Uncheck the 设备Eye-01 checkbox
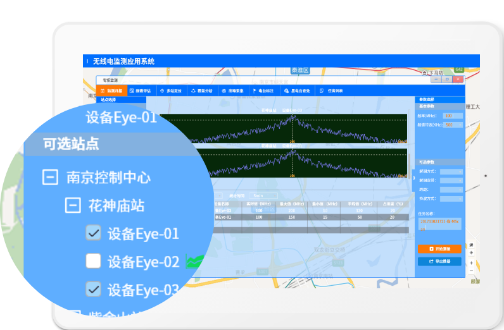This screenshot has height=330, width=504. click(x=93, y=233)
